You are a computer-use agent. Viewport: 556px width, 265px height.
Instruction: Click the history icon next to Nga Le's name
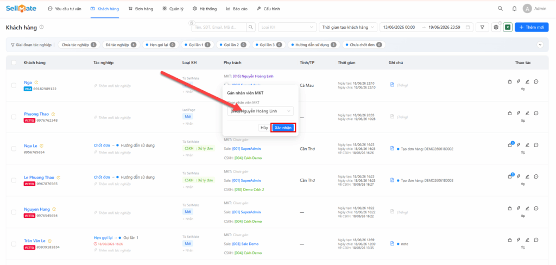tap(41, 146)
